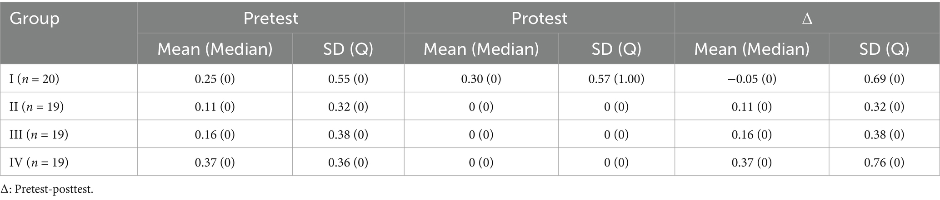940x200 pixels.
Task: Click the Pretest-posttest footnote text
Action: coord(47,189)
